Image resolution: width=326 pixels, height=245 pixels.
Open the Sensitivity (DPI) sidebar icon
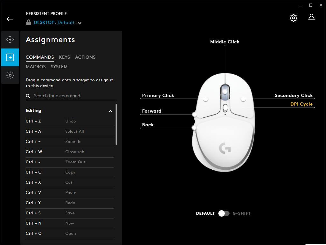click(x=10, y=40)
